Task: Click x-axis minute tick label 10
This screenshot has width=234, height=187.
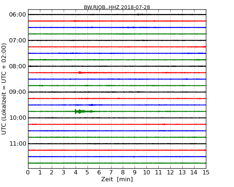Action: (x=147, y=173)
